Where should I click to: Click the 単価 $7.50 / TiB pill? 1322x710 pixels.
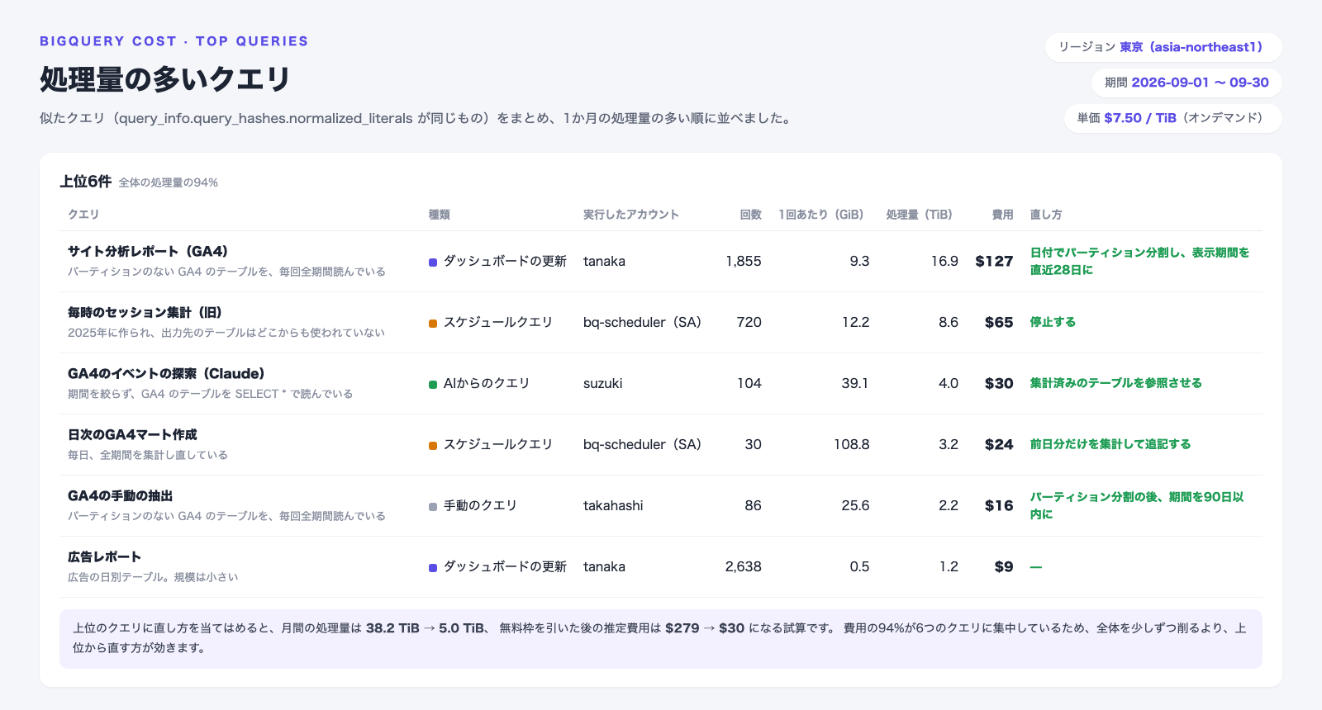(1173, 118)
